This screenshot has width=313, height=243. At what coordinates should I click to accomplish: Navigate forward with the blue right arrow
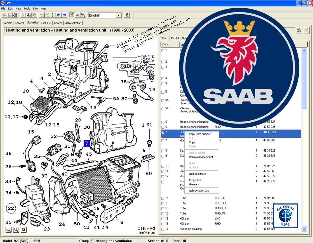click(x=64, y=15)
